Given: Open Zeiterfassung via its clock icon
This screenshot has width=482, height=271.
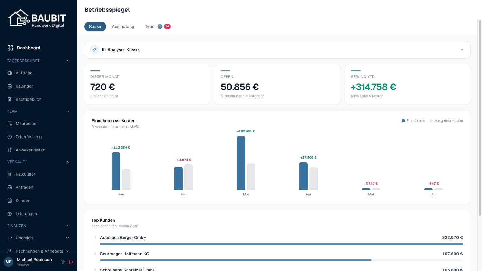Looking at the screenshot, I should [10, 137].
